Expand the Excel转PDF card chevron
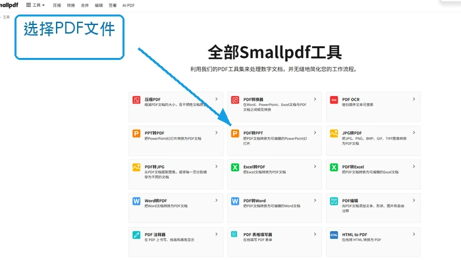461x260 pixels. [315, 167]
